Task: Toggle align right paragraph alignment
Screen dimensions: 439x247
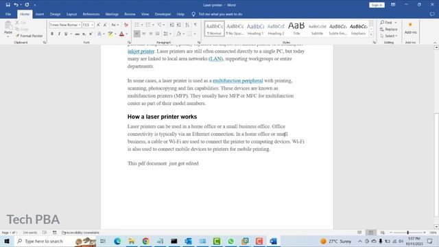Action: (x=151, y=34)
